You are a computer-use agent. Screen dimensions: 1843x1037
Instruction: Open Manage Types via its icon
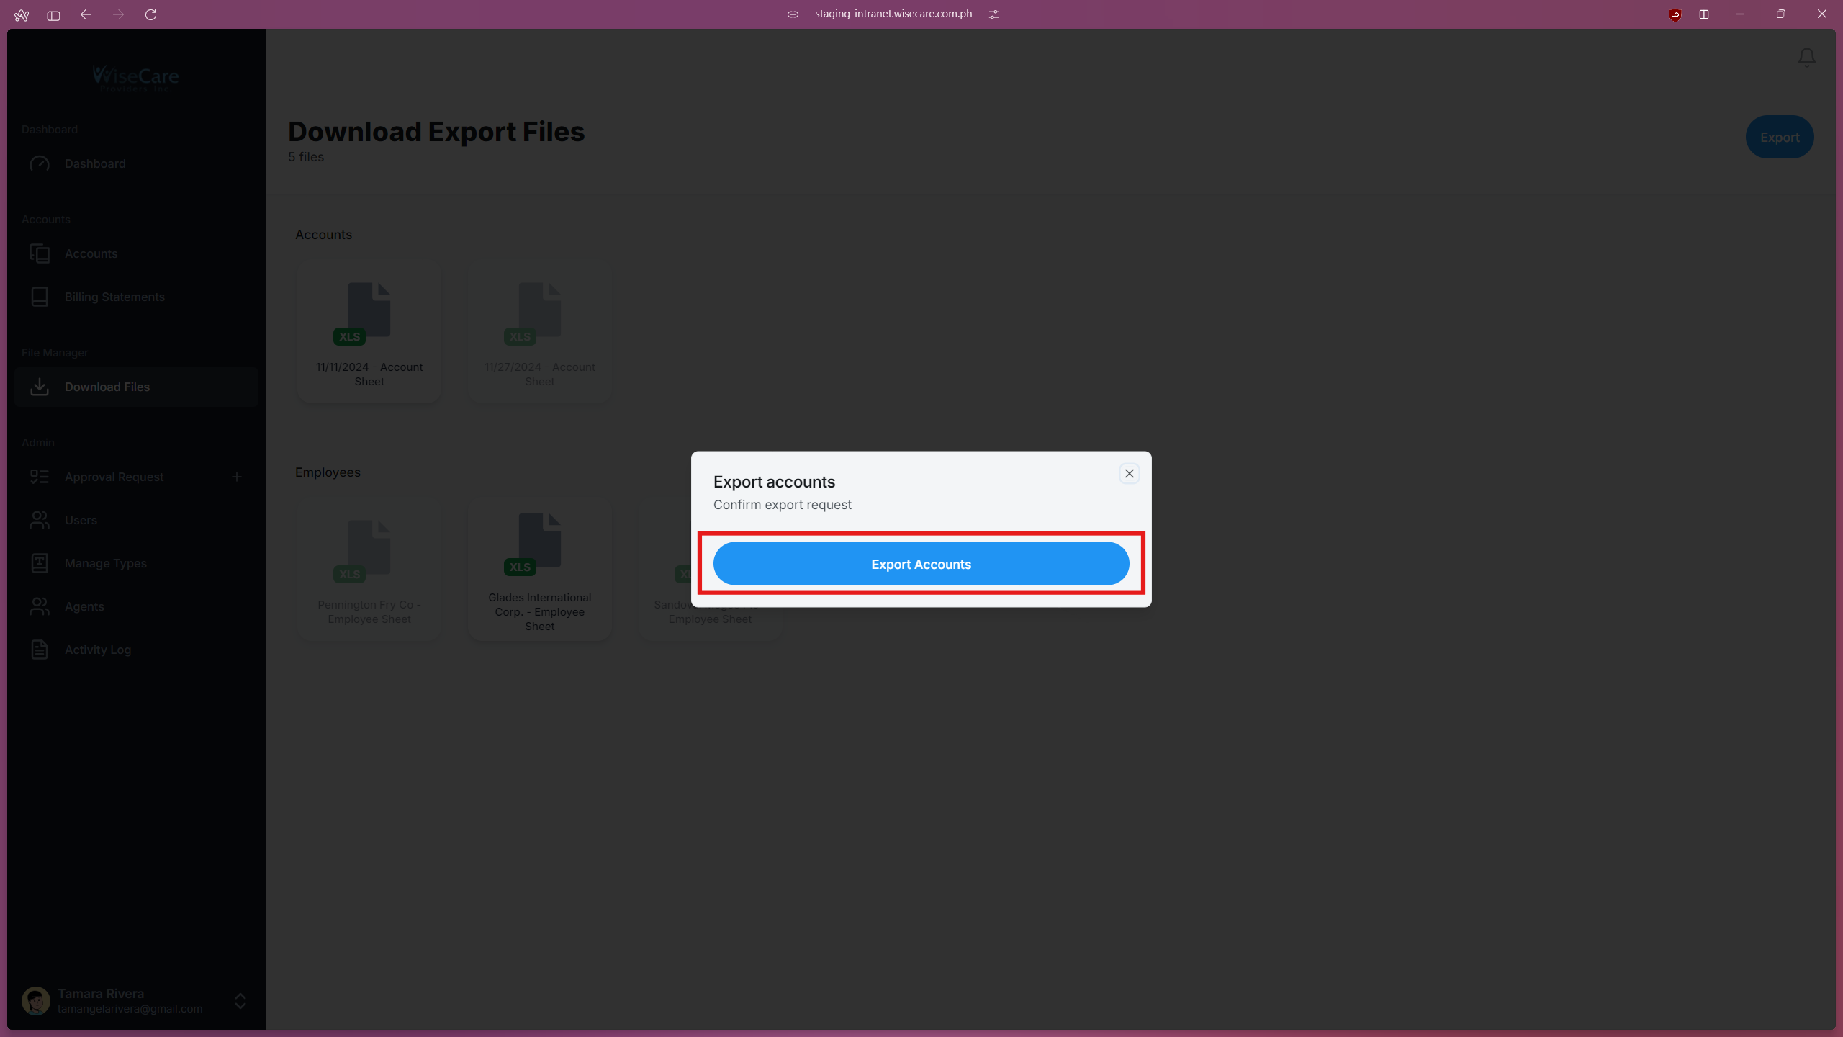pos(40,563)
